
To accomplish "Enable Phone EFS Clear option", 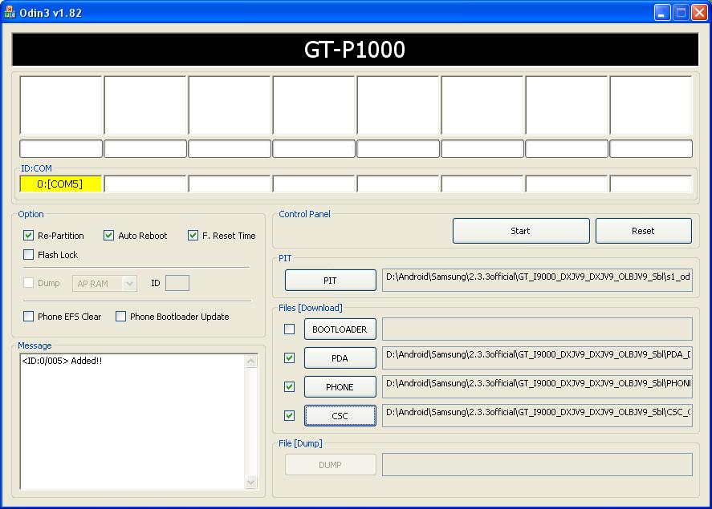I will [x=28, y=317].
